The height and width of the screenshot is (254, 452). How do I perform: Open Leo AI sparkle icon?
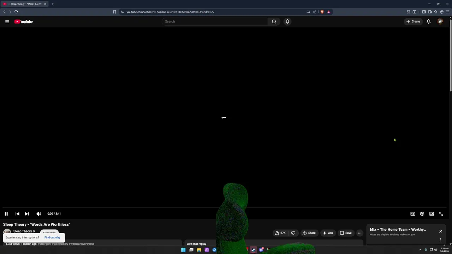[x=436, y=12]
